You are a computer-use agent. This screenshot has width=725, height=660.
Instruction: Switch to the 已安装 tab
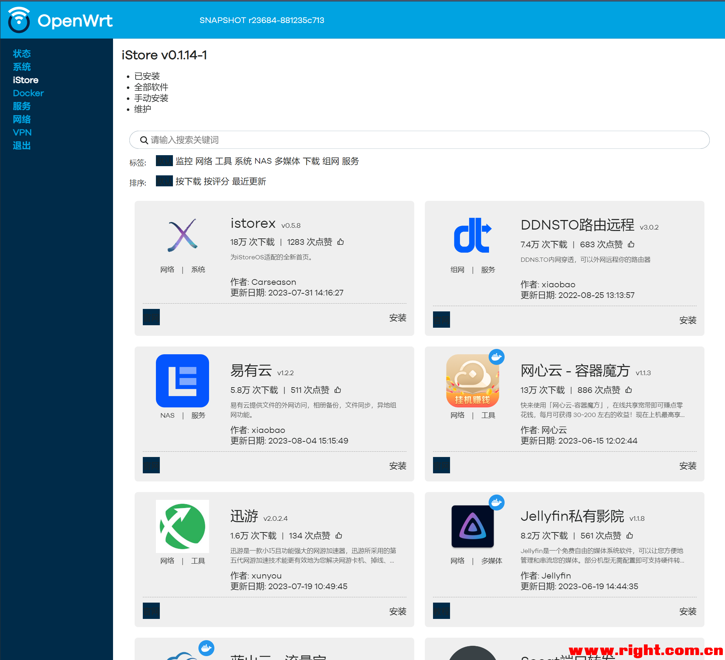147,76
